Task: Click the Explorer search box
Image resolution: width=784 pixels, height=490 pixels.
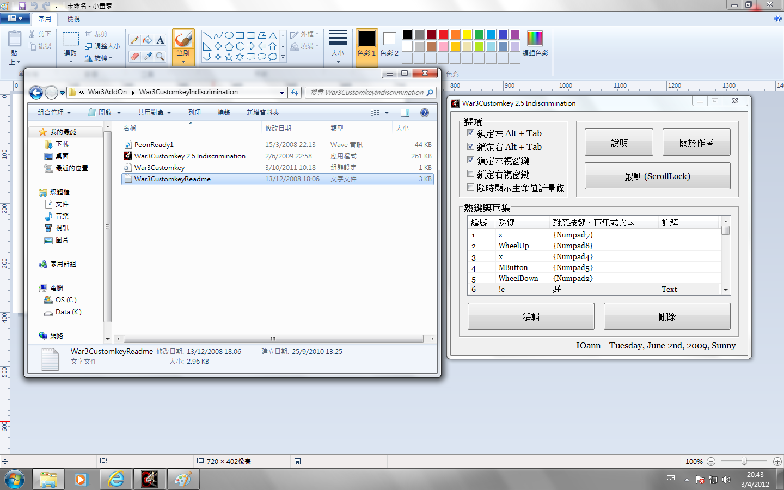Action: (371, 93)
